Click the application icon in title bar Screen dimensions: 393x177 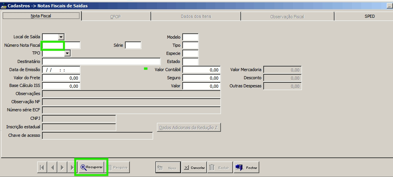pyautogui.click(x=3, y=5)
